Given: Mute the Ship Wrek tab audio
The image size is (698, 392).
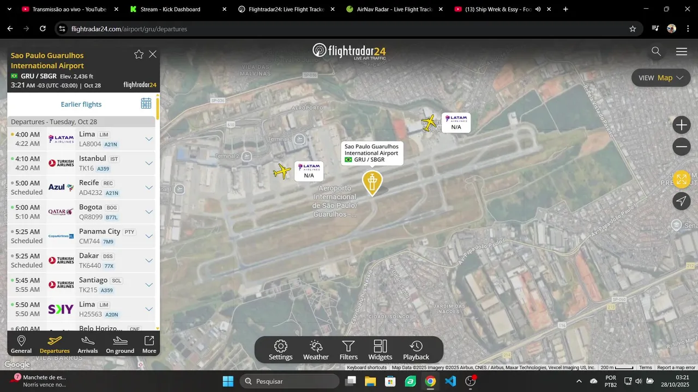Looking at the screenshot, I should tap(538, 9).
